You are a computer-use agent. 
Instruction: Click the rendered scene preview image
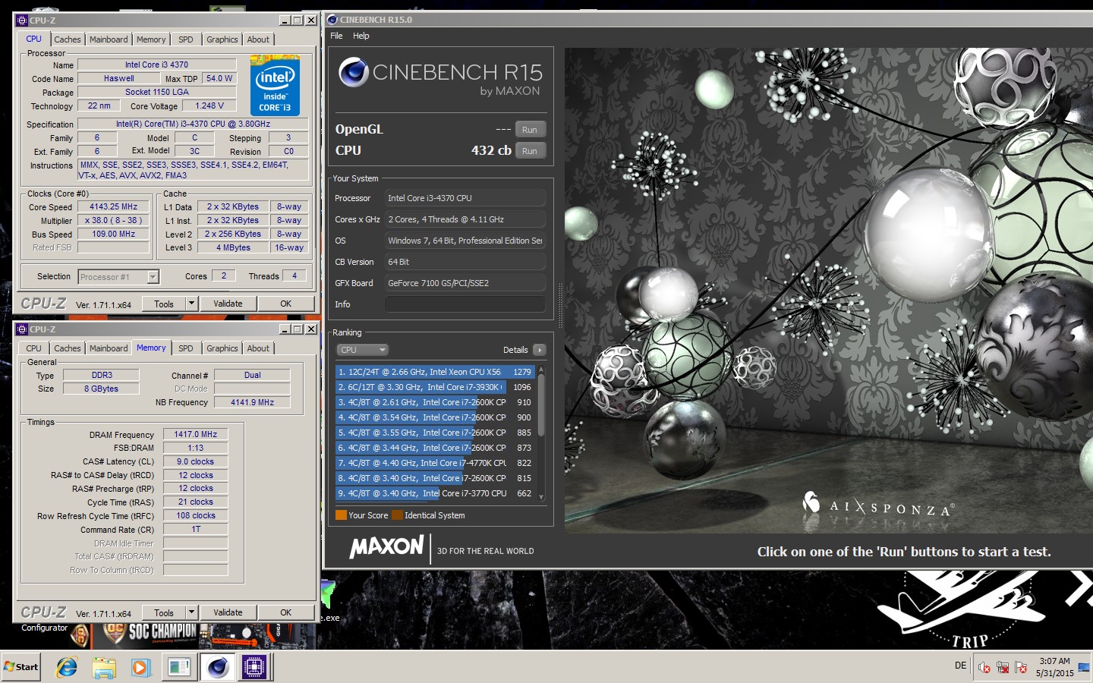coord(828,290)
